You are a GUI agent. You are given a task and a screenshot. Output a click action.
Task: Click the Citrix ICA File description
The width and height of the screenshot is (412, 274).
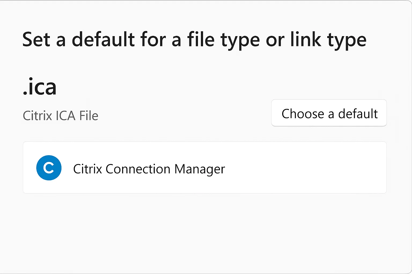tap(60, 116)
